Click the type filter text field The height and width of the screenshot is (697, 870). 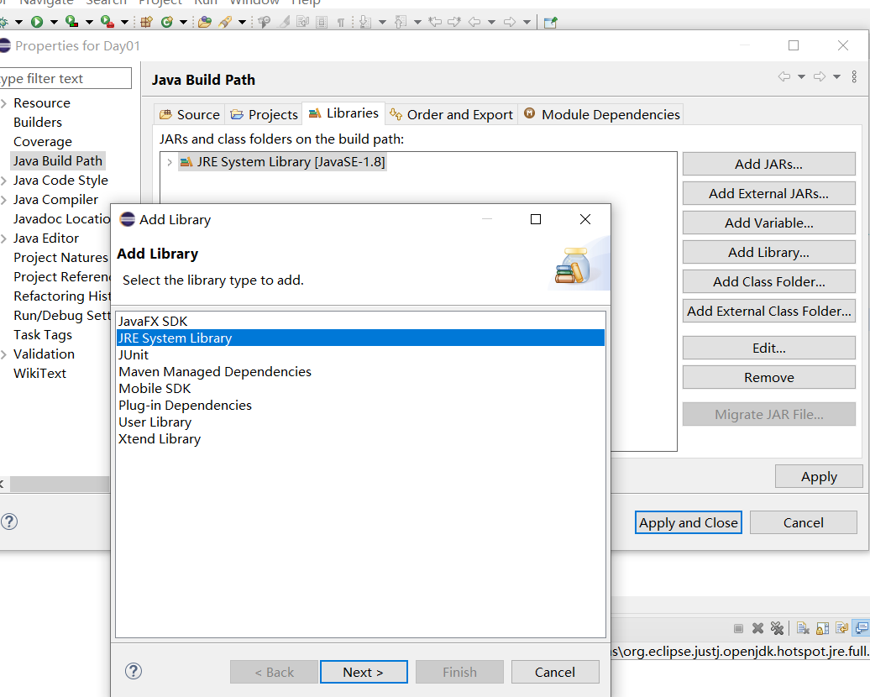pyautogui.click(x=65, y=78)
